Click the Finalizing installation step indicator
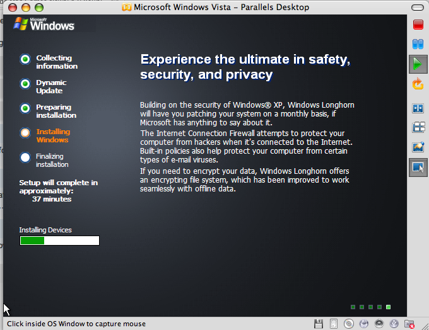The image size is (429, 330). click(25, 157)
